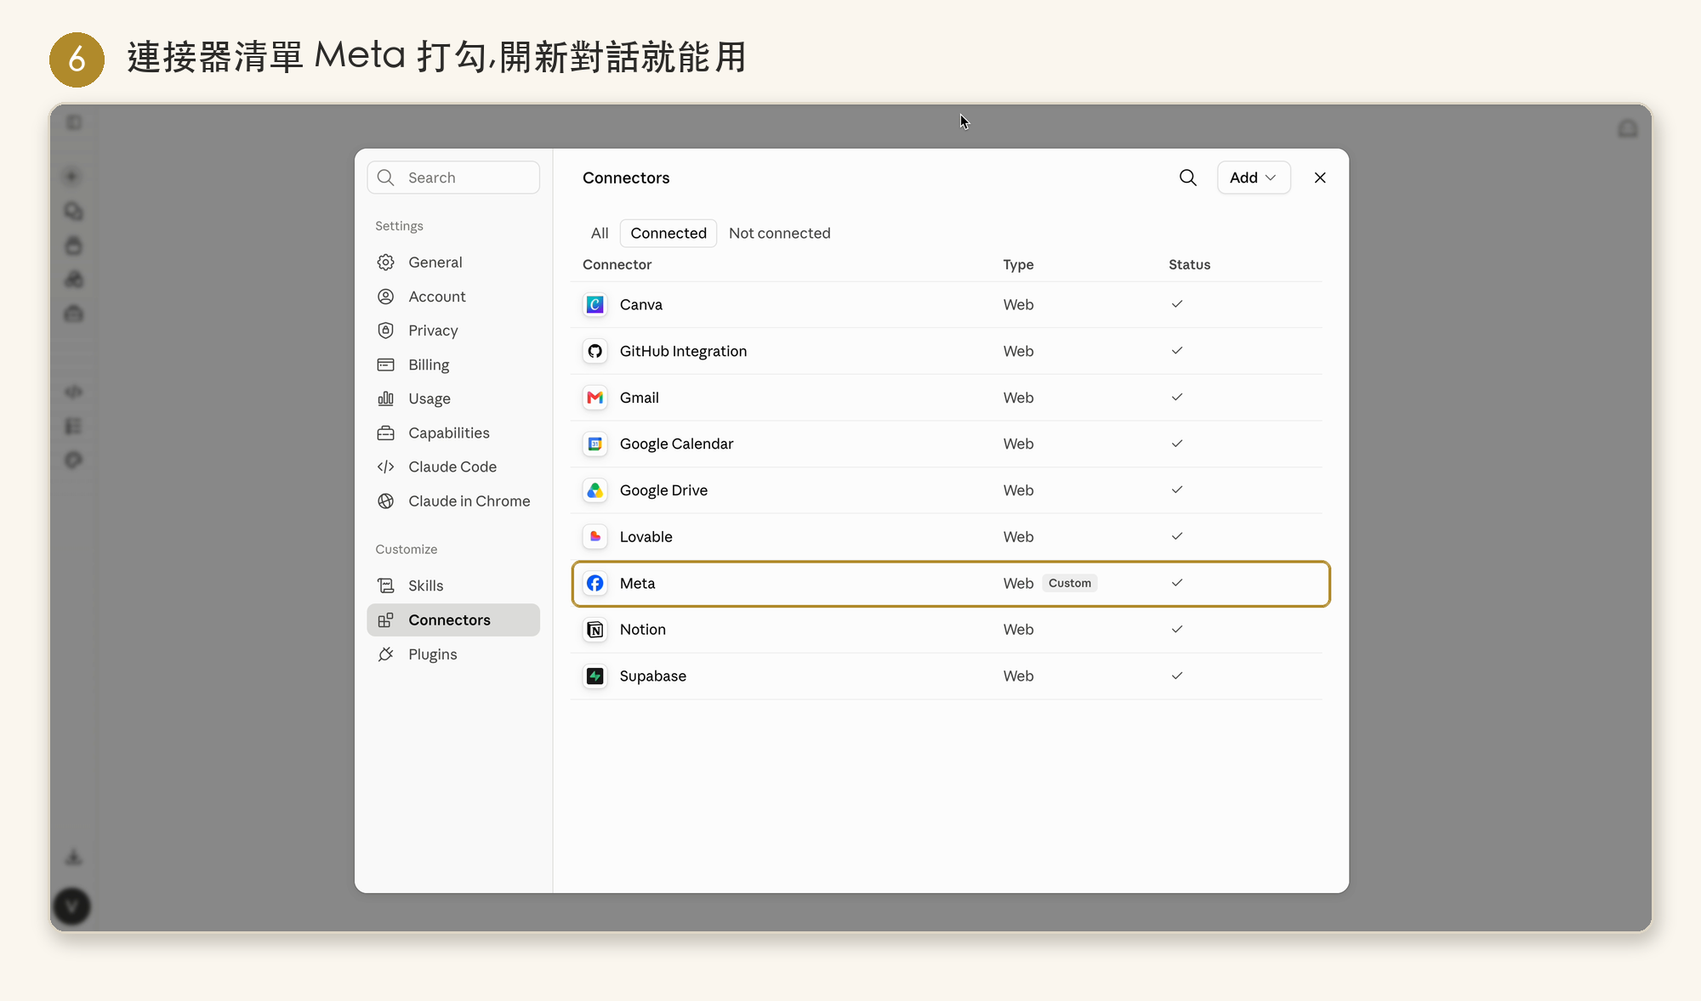The image size is (1701, 1001).
Task: Select the Connected filter tab
Action: coord(668,233)
